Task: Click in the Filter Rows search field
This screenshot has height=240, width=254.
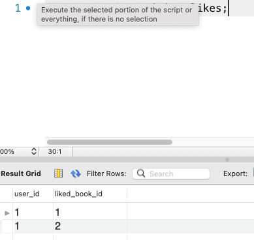Action: [x=171, y=173]
